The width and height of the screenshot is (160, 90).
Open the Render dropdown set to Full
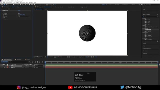point(23,16)
